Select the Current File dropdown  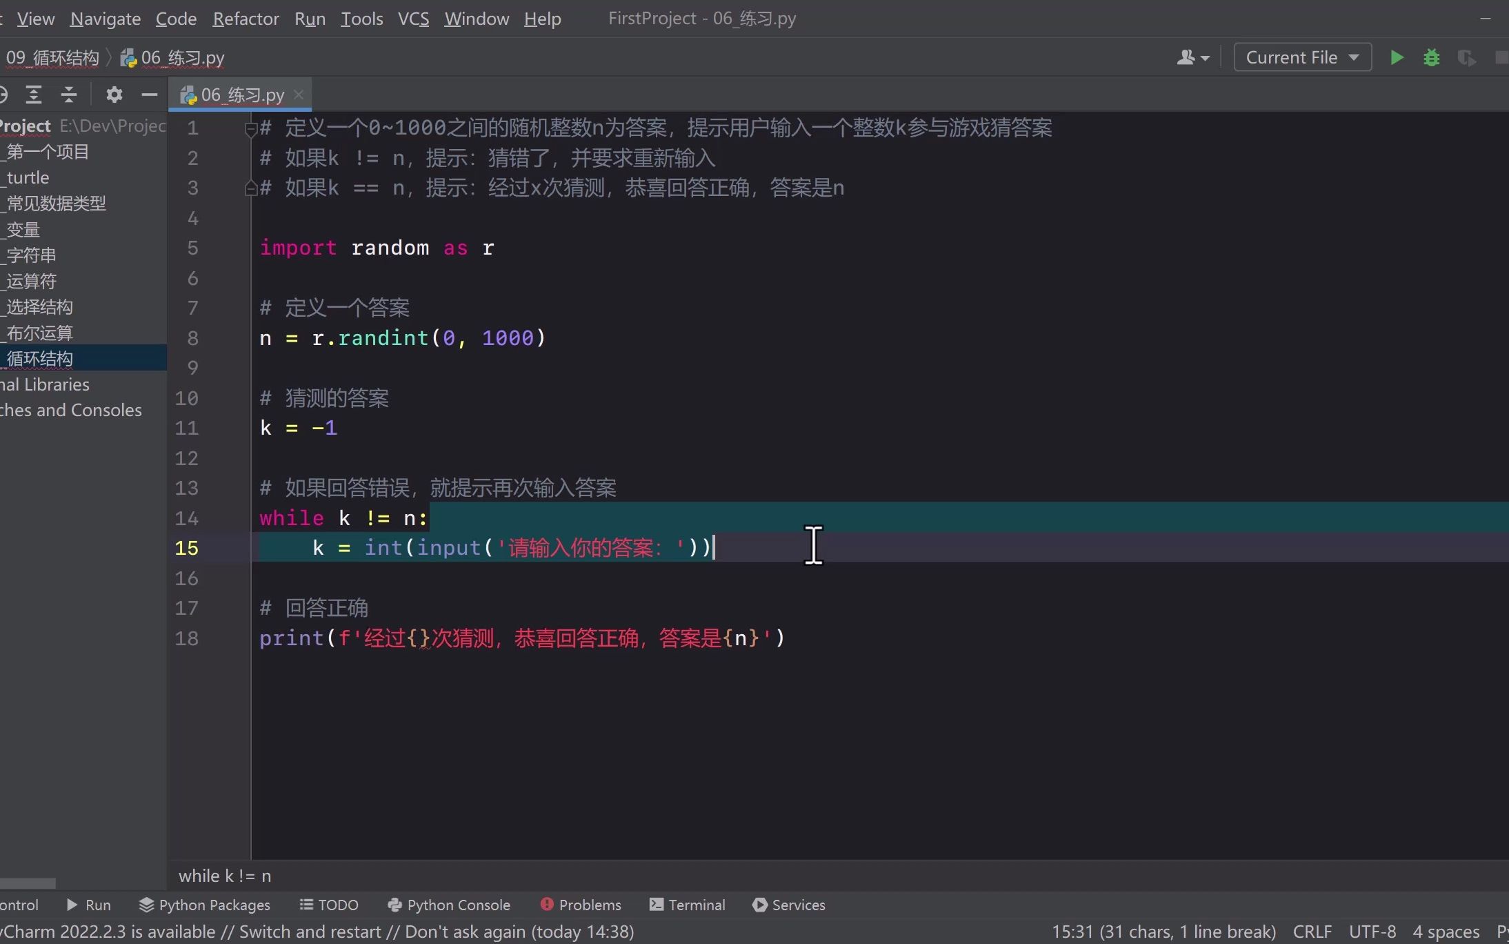(x=1299, y=57)
